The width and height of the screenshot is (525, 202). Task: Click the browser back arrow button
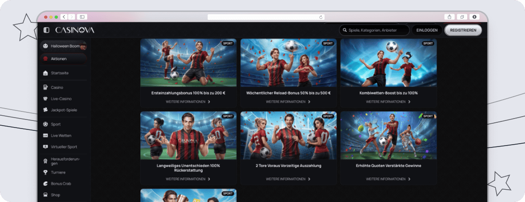(64, 17)
